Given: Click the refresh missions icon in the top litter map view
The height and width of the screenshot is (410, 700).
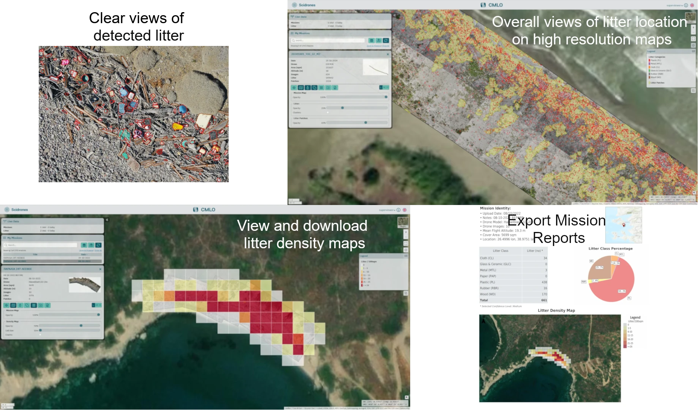Looking at the screenshot, I should (386, 41).
